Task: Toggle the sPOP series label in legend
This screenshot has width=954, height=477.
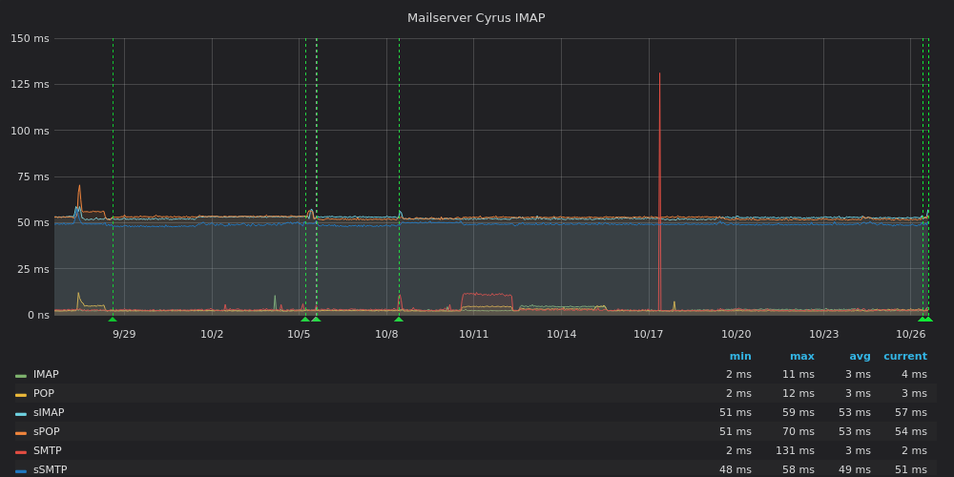Action: (x=47, y=432)
